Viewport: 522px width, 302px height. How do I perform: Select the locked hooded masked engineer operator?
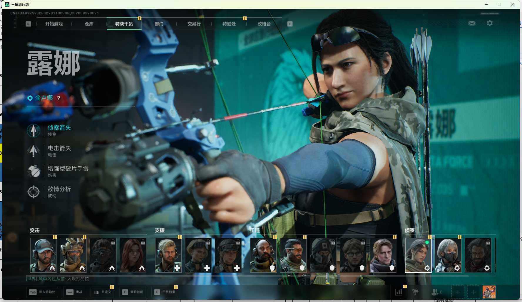324,255
